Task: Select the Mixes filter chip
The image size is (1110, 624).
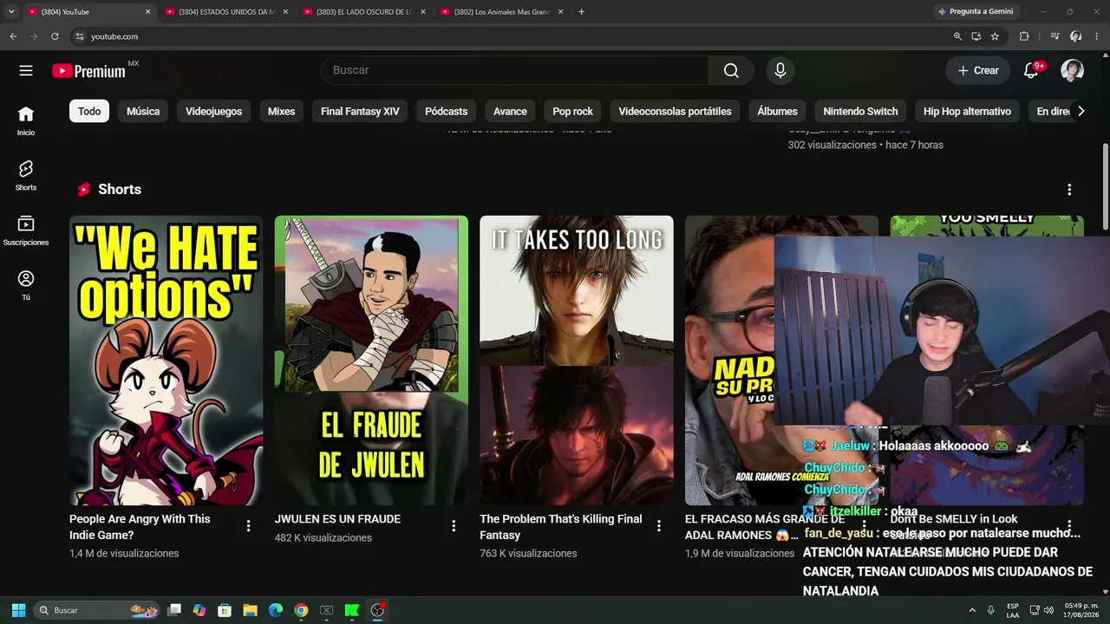Action: tap(281, 111)
